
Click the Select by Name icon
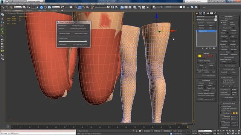(x=29, y=7)
